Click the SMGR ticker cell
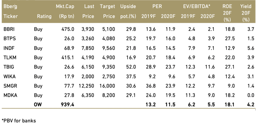Viewport: 256px width, 124px height. [x=10, y=86]
